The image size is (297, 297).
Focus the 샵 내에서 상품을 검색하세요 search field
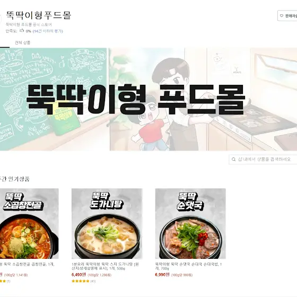pyautogui.click(x=263, y=159)
